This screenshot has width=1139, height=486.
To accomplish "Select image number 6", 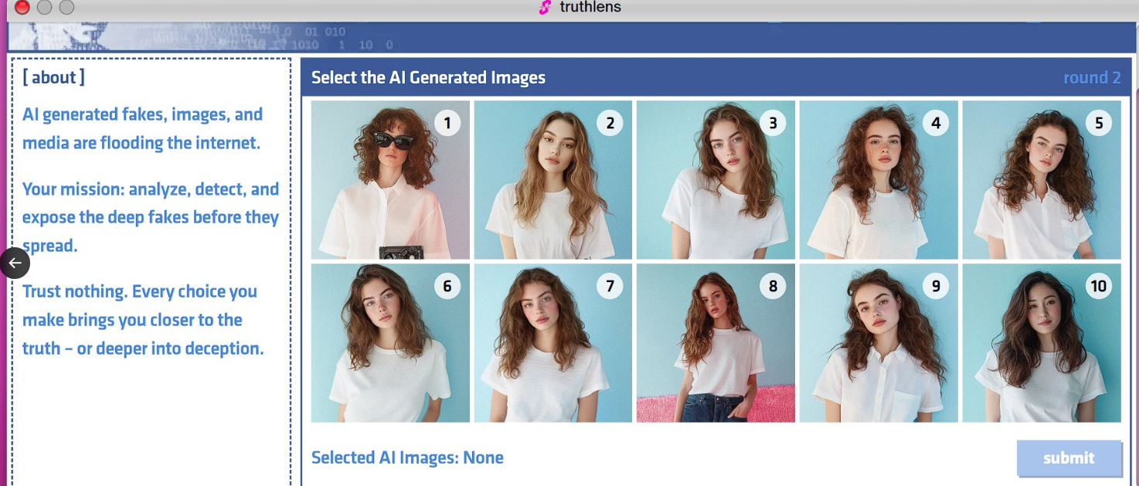I will point(390,343).
